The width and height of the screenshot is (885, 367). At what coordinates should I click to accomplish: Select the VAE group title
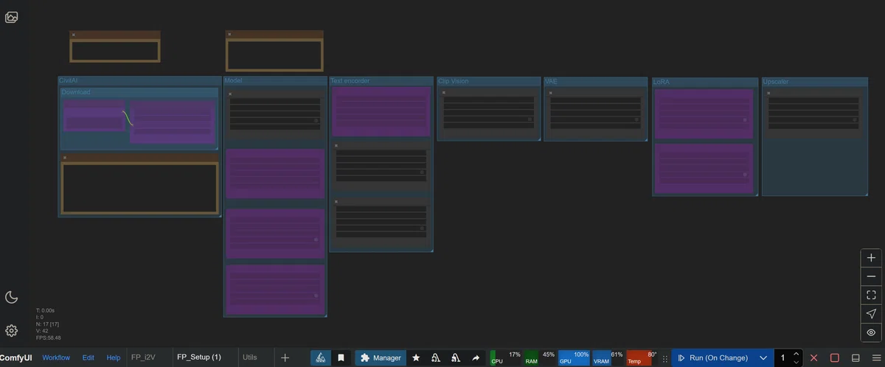[551, 81]
